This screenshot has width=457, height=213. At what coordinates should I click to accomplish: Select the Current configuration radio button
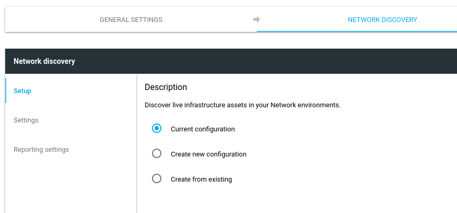pos(156,128)
